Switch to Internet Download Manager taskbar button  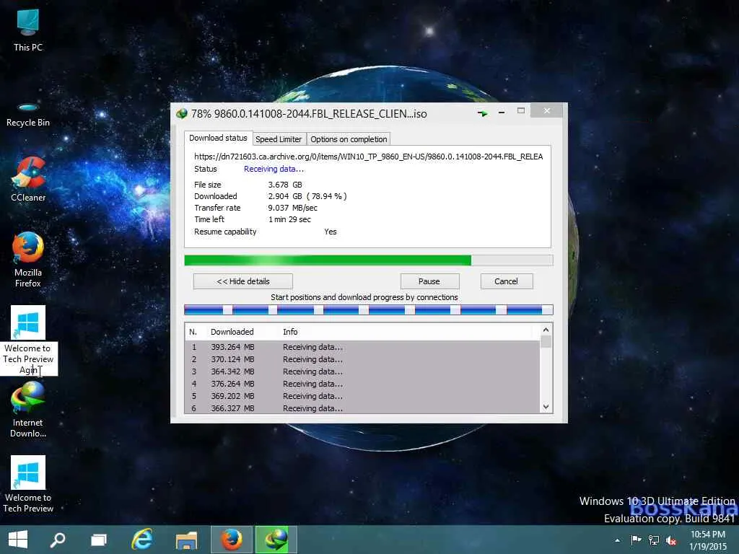(x=276, y=540)
